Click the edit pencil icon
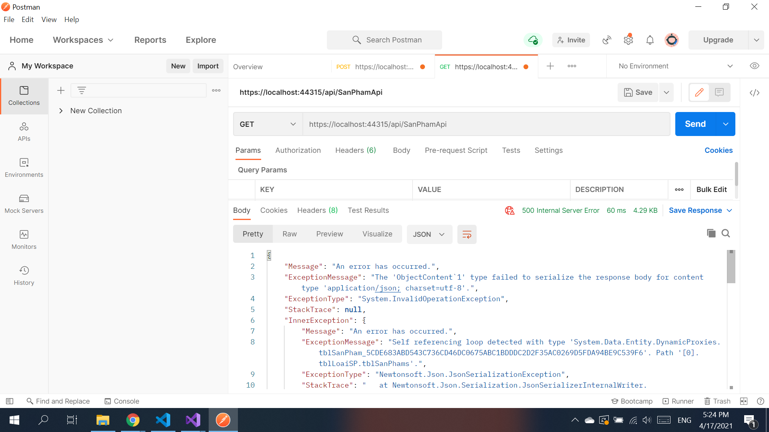This screenshot has width=769, height=432. (x=699, y=92)
